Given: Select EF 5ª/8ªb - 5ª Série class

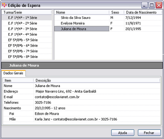Looking at the screenshot, I should [27, 40].
